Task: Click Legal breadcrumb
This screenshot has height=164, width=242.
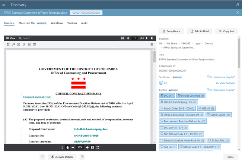Action: click(x=197, y=44)
